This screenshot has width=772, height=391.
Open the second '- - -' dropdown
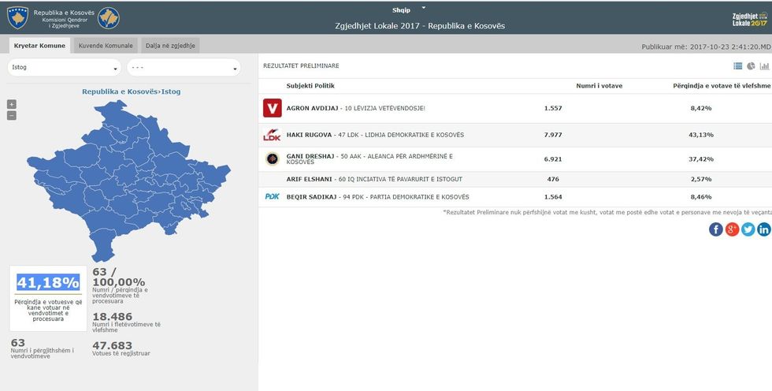183,68
